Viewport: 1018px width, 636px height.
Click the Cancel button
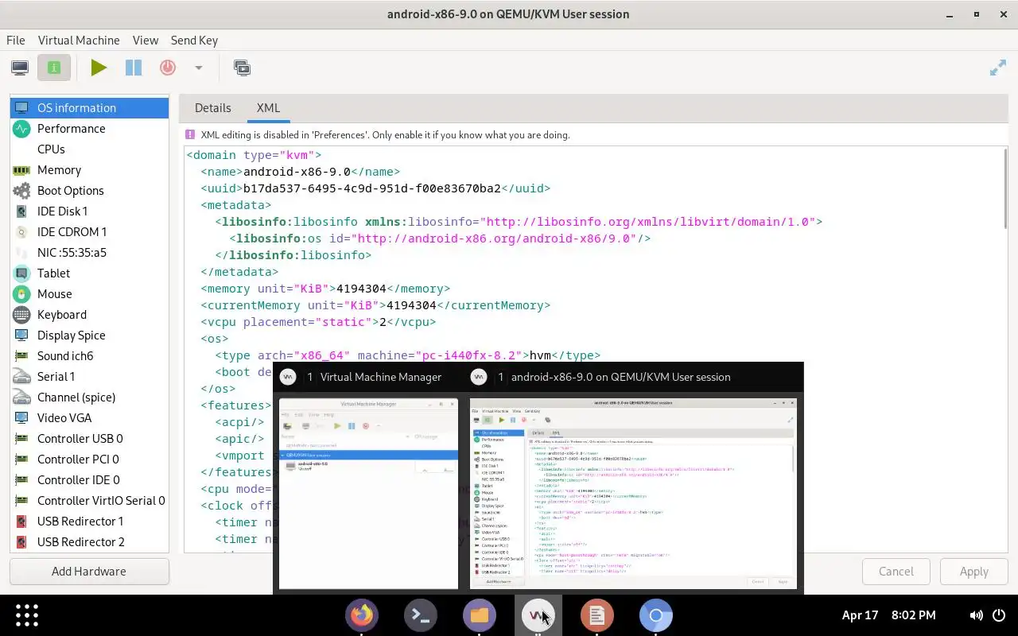click(x=896, y=571)
